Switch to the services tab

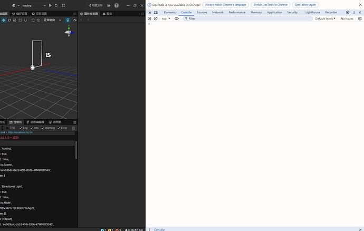[107, 14]
